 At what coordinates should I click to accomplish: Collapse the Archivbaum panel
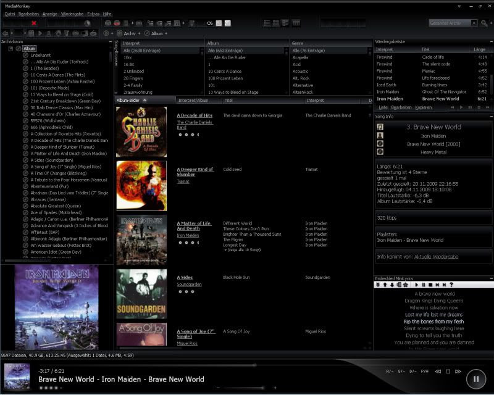[x=111, y=41]
